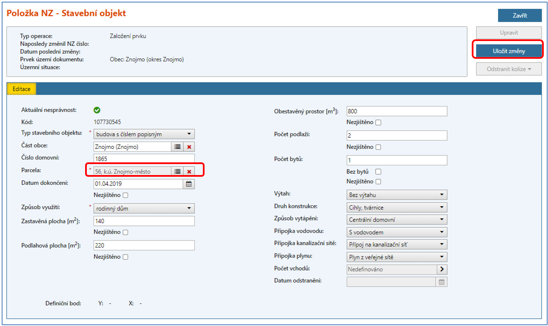The image size is (548, 326).
Task: Click the Uložit změny button
Action: point(509,51)
